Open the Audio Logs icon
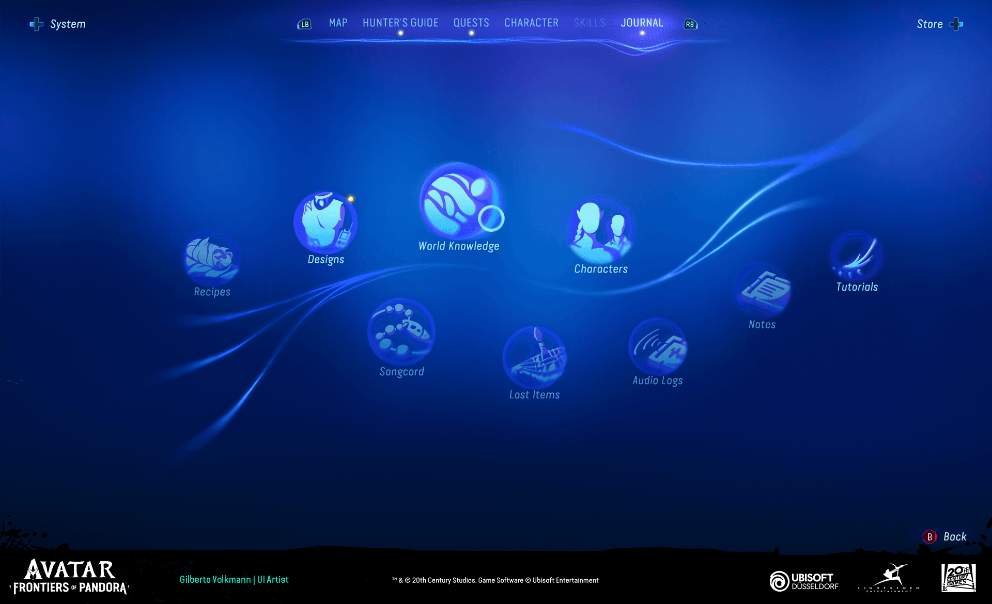Viewport: 992px width, 604px height. click(x=658, y=346)
